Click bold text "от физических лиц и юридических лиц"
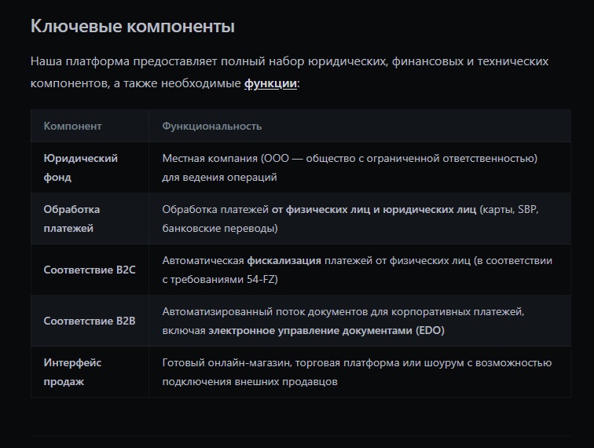 click(374, 209)
